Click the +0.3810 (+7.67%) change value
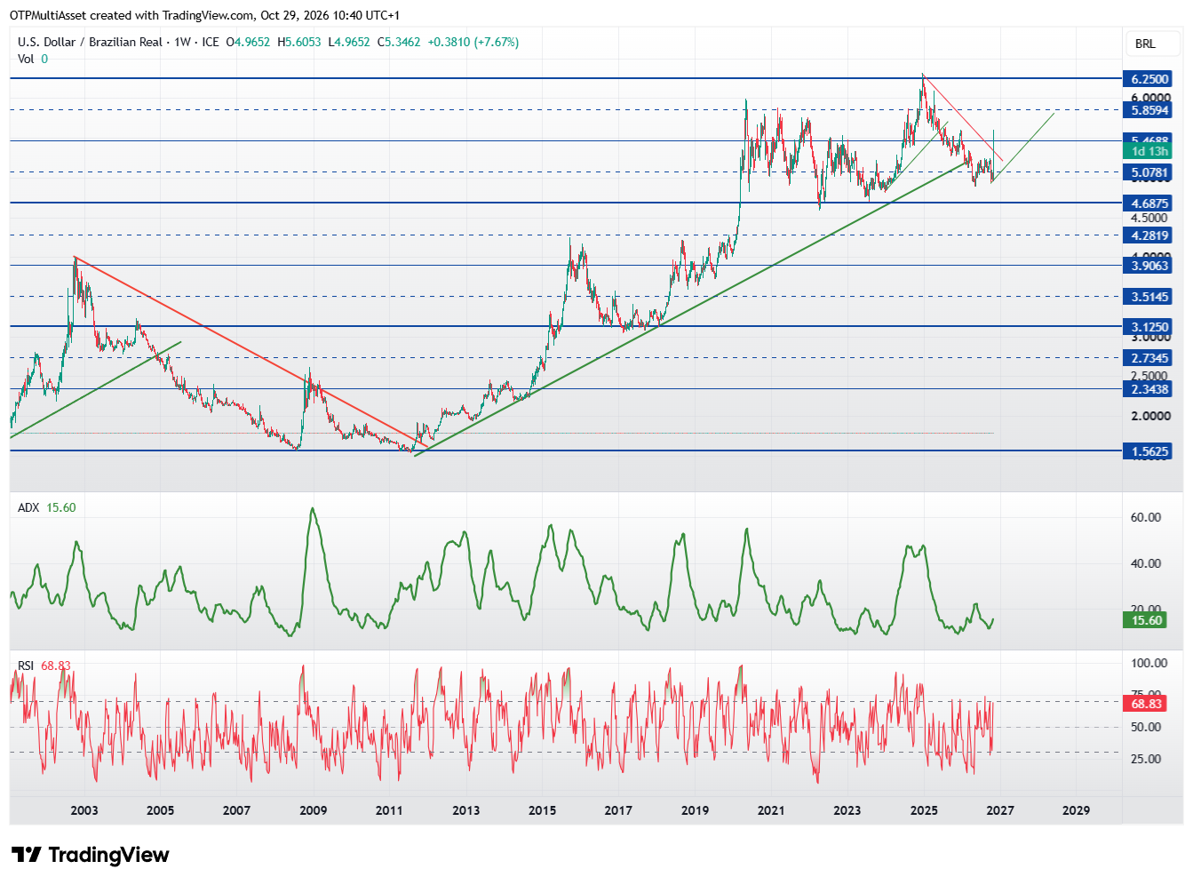 473,42
